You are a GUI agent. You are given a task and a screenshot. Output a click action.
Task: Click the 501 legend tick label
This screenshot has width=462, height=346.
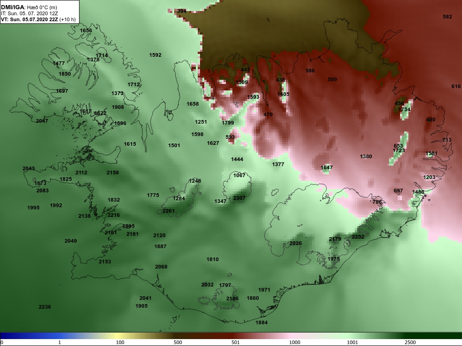click(236, 342)
